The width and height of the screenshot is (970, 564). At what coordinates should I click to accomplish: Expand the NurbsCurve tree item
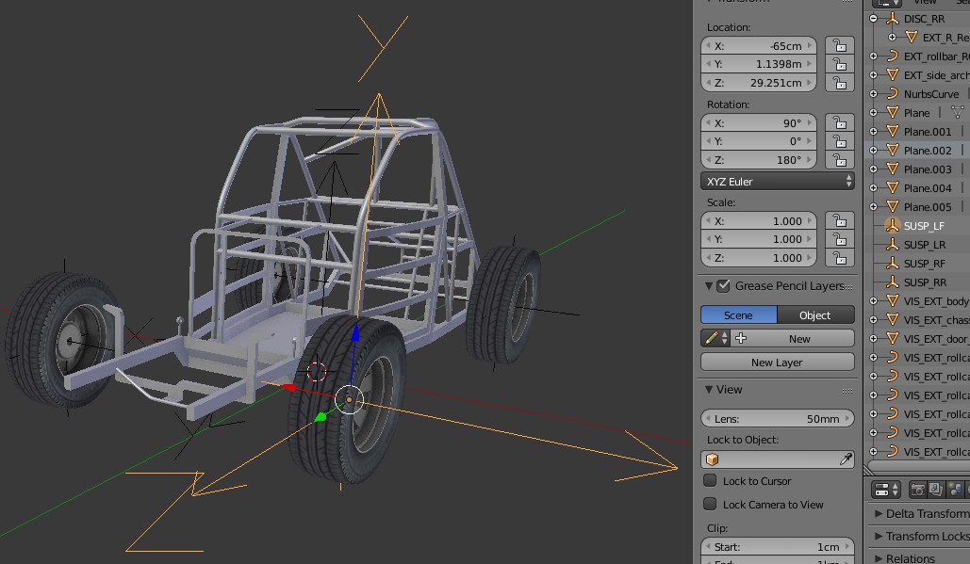(x=874, y=94)
